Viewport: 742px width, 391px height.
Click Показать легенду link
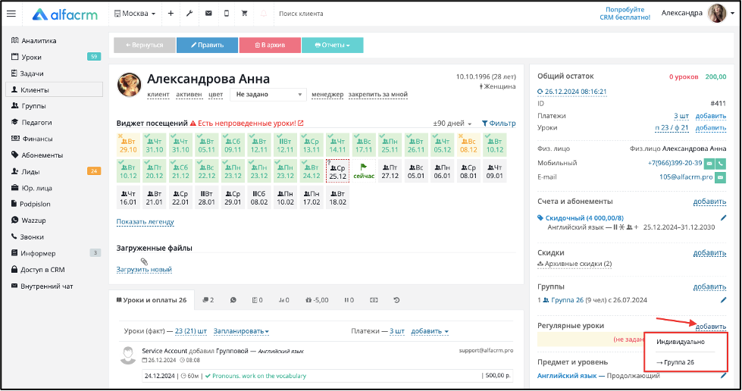(x=146, y=221)
